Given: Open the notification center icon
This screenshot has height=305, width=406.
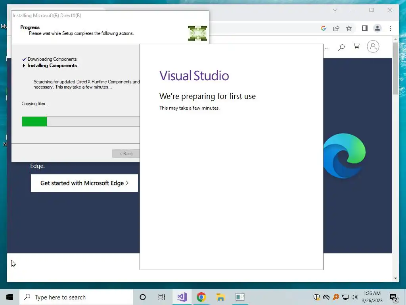Looking at the screenshot, I should coord(394,297).
